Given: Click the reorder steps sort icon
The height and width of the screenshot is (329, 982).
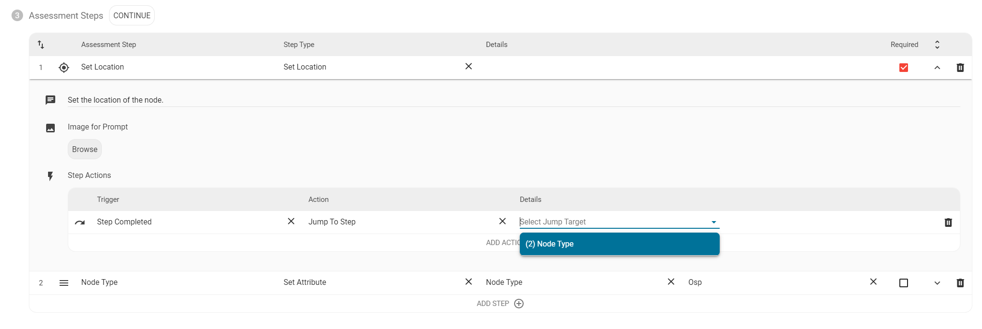Looking at the screenshot, I should pyautogui.click(x=41, y=45).
